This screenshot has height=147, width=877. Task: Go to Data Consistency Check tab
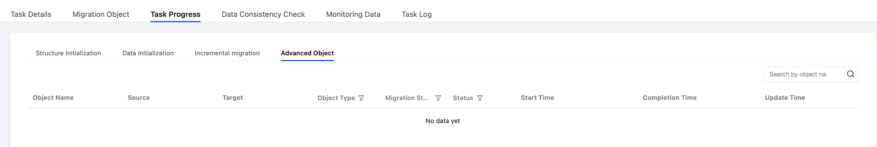263,14
